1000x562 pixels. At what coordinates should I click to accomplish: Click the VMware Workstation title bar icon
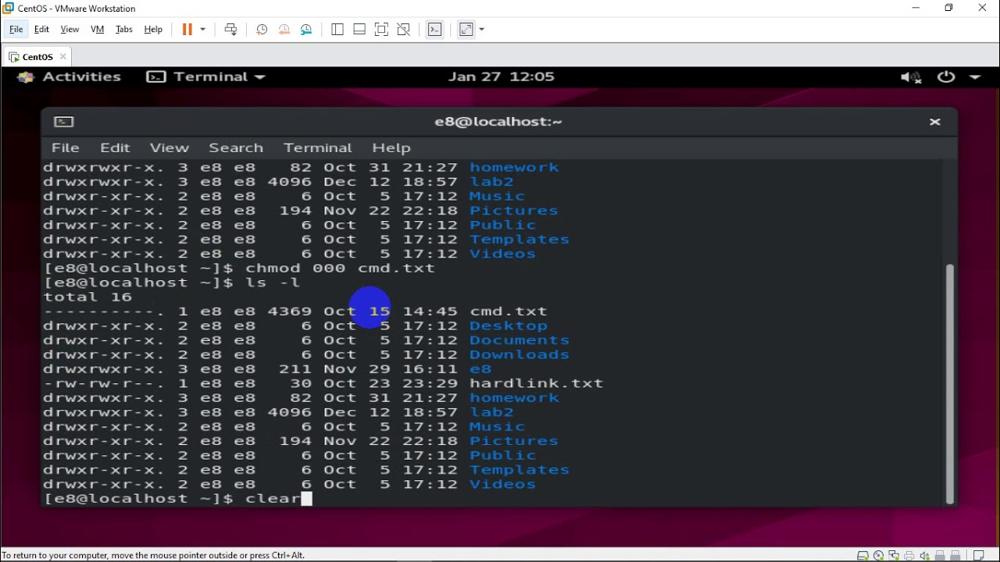(x=9, y=9)
